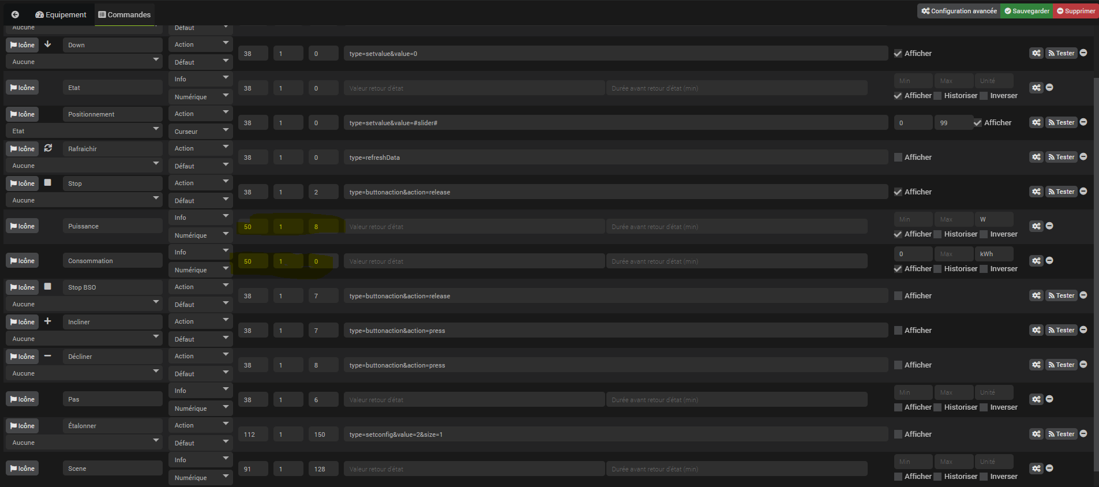This screenshot has width=1099, height=487.
Task: Open advanced settings gear for Pas command
Action: click(x=1037, y=399)
